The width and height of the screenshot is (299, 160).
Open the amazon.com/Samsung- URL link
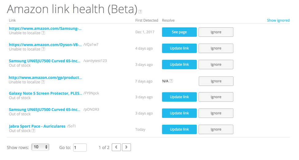(x=45, y=29)
